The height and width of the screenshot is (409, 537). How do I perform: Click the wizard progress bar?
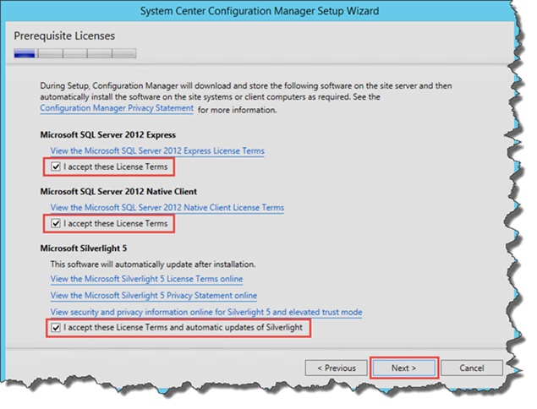pyautogui.click(x=75, y=53)
